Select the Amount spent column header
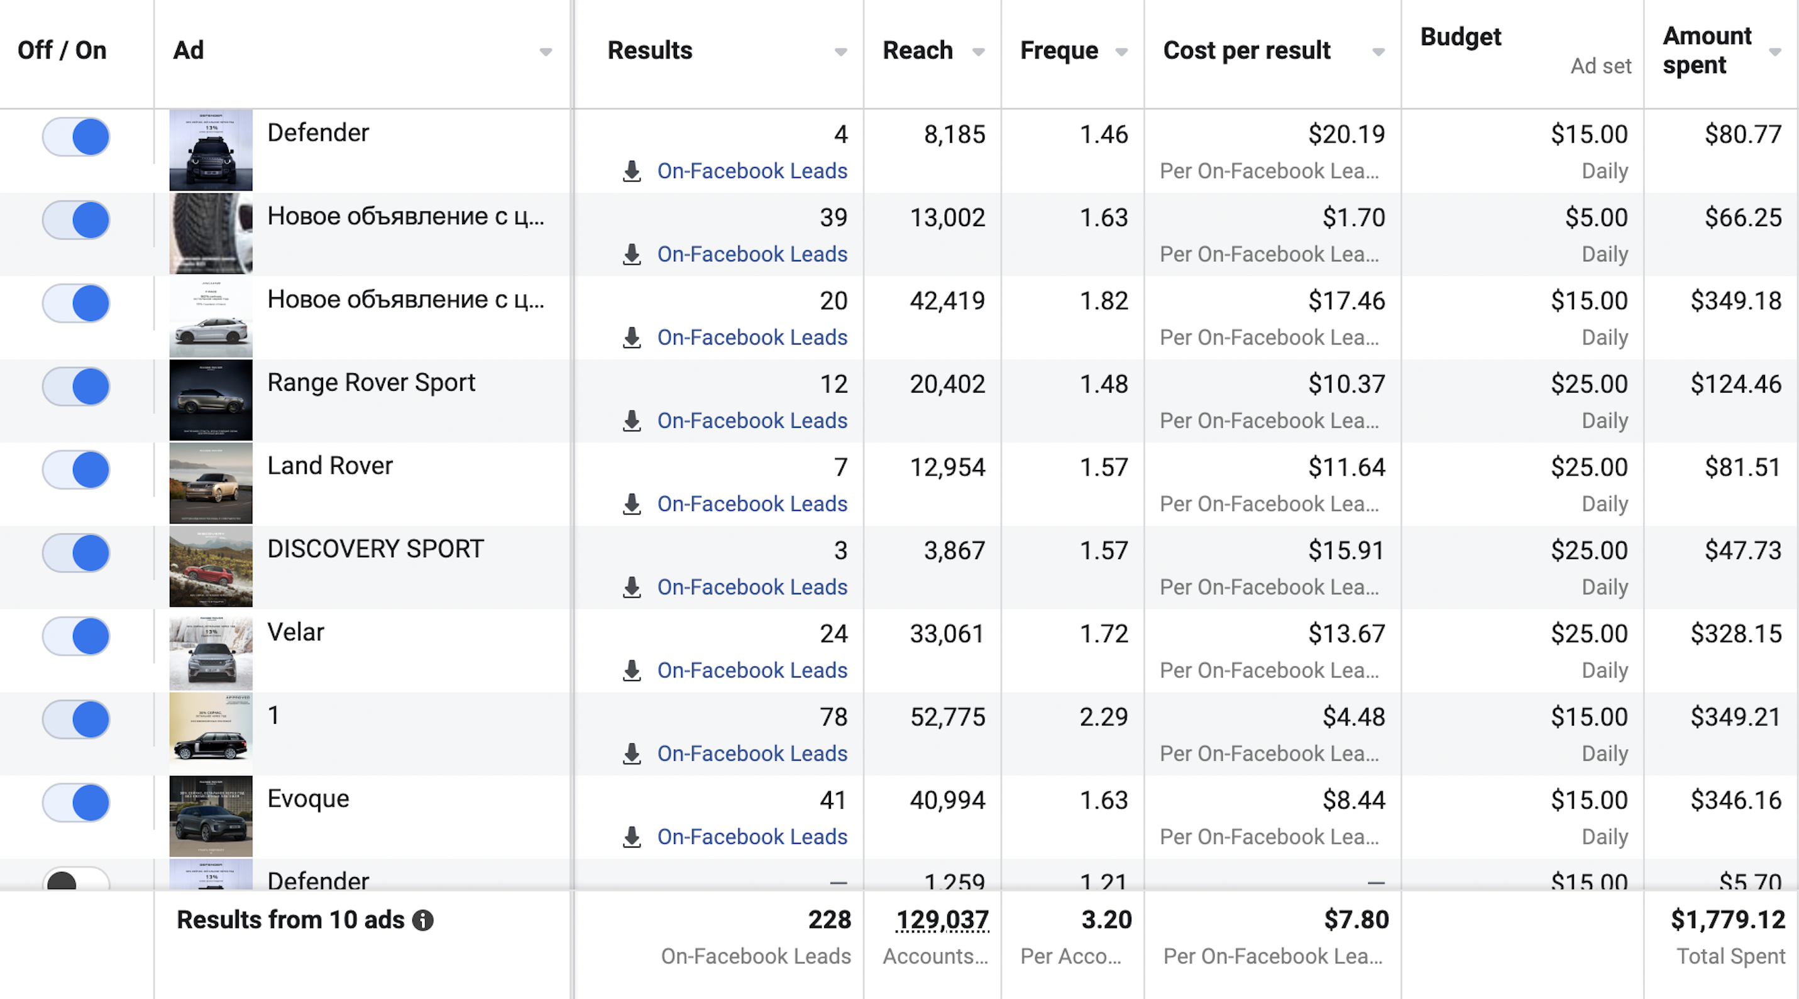 pos(1706,50)
